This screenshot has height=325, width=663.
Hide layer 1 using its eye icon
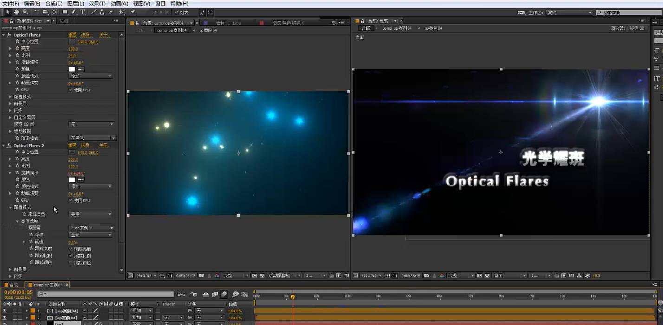click(x=5, y=311)
